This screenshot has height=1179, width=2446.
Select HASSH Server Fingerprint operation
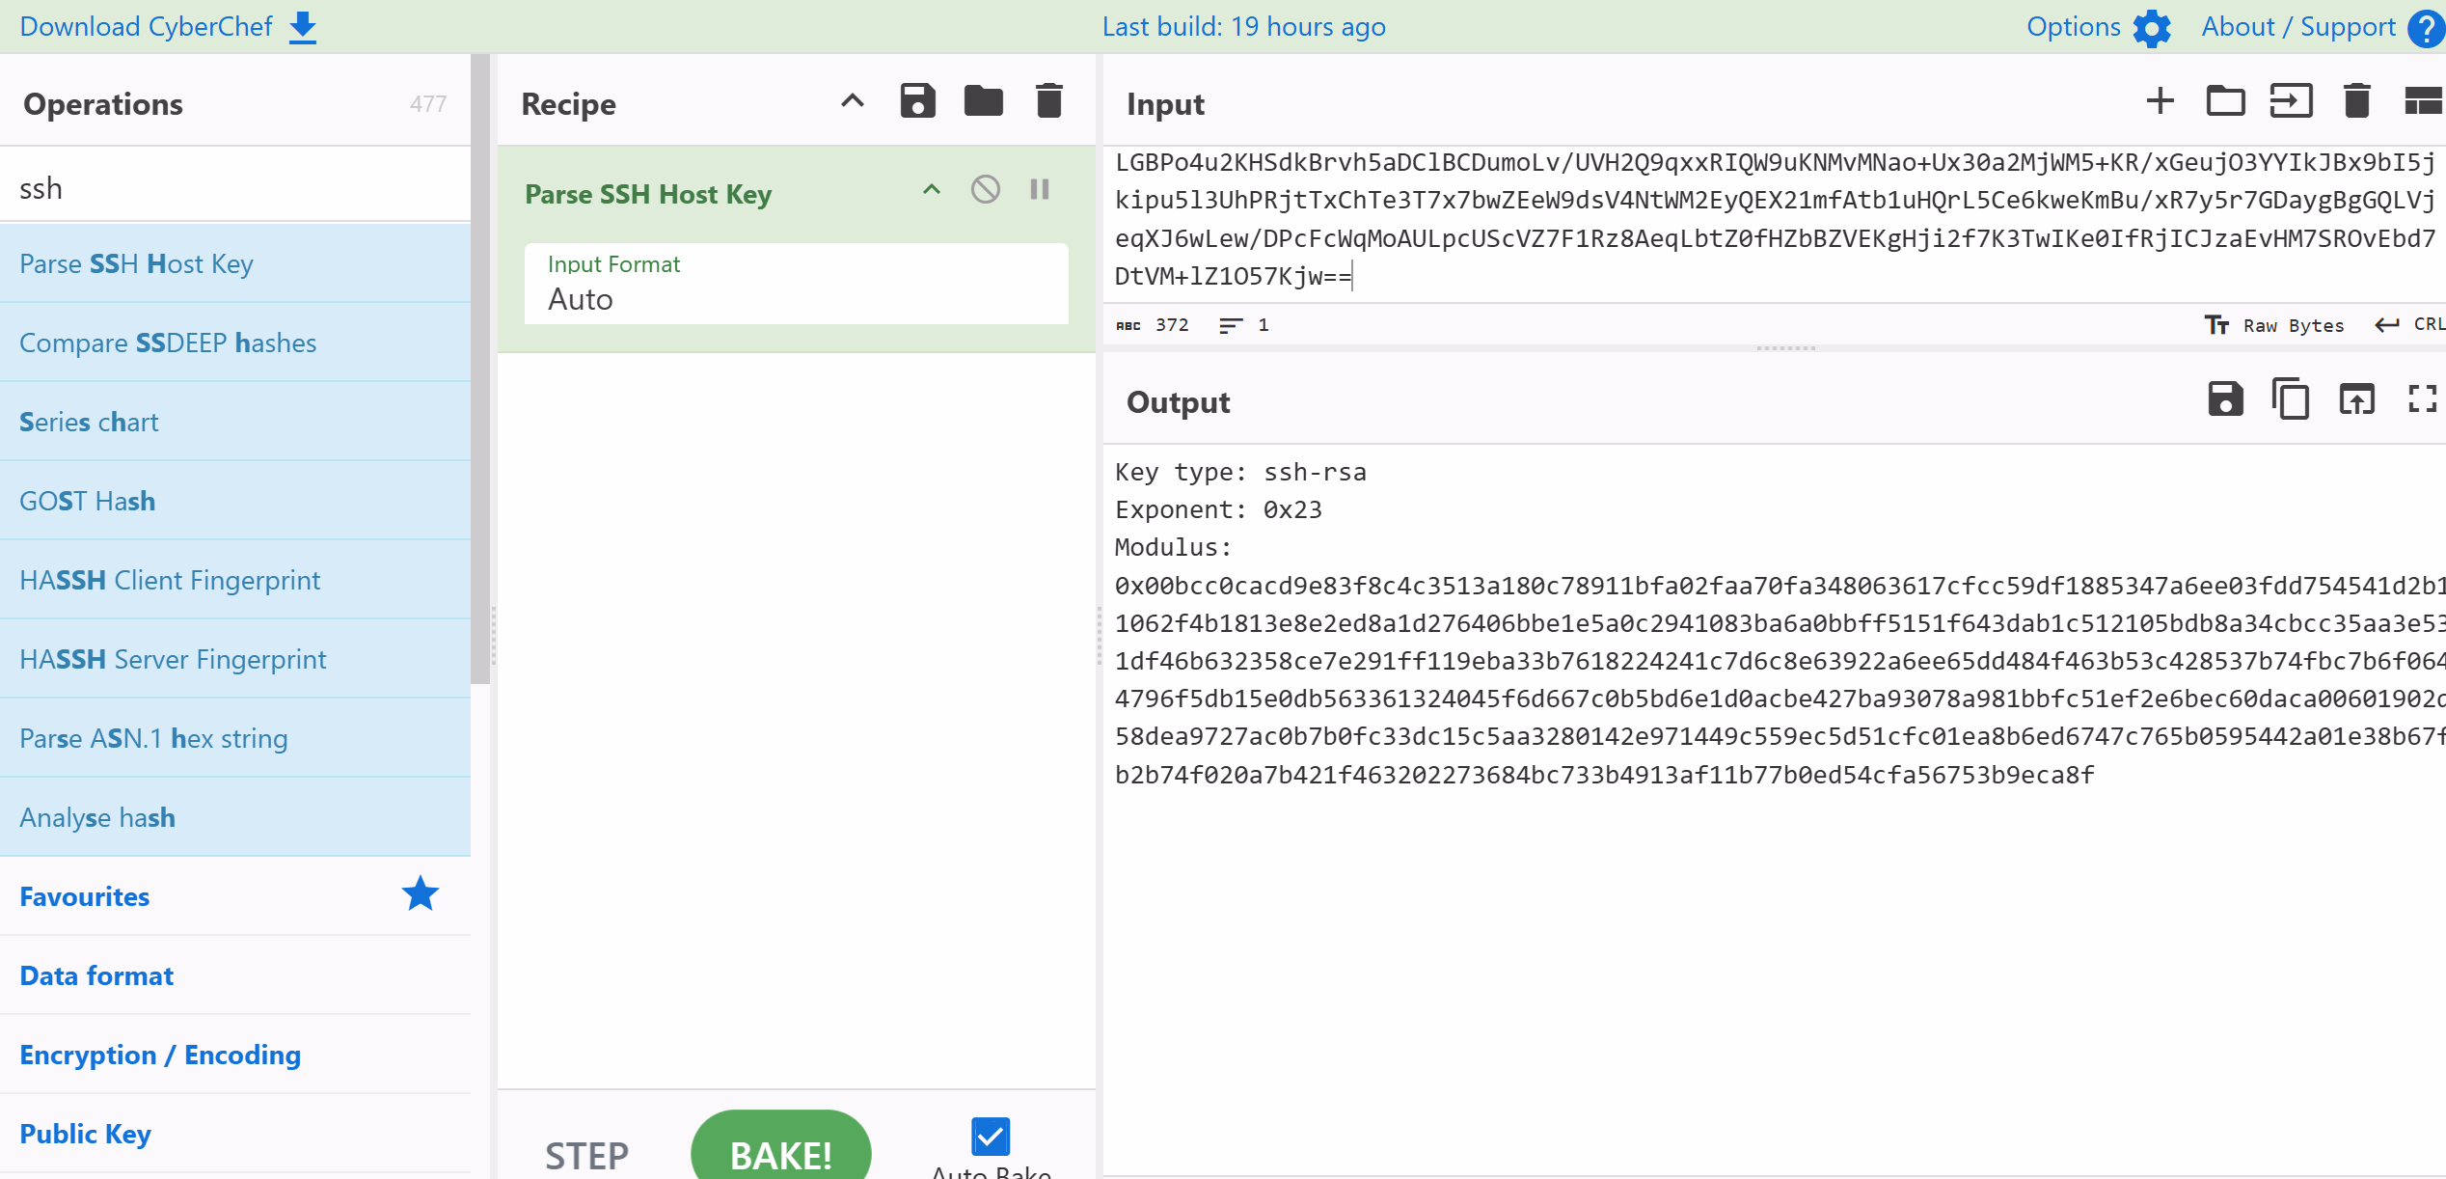235,659
